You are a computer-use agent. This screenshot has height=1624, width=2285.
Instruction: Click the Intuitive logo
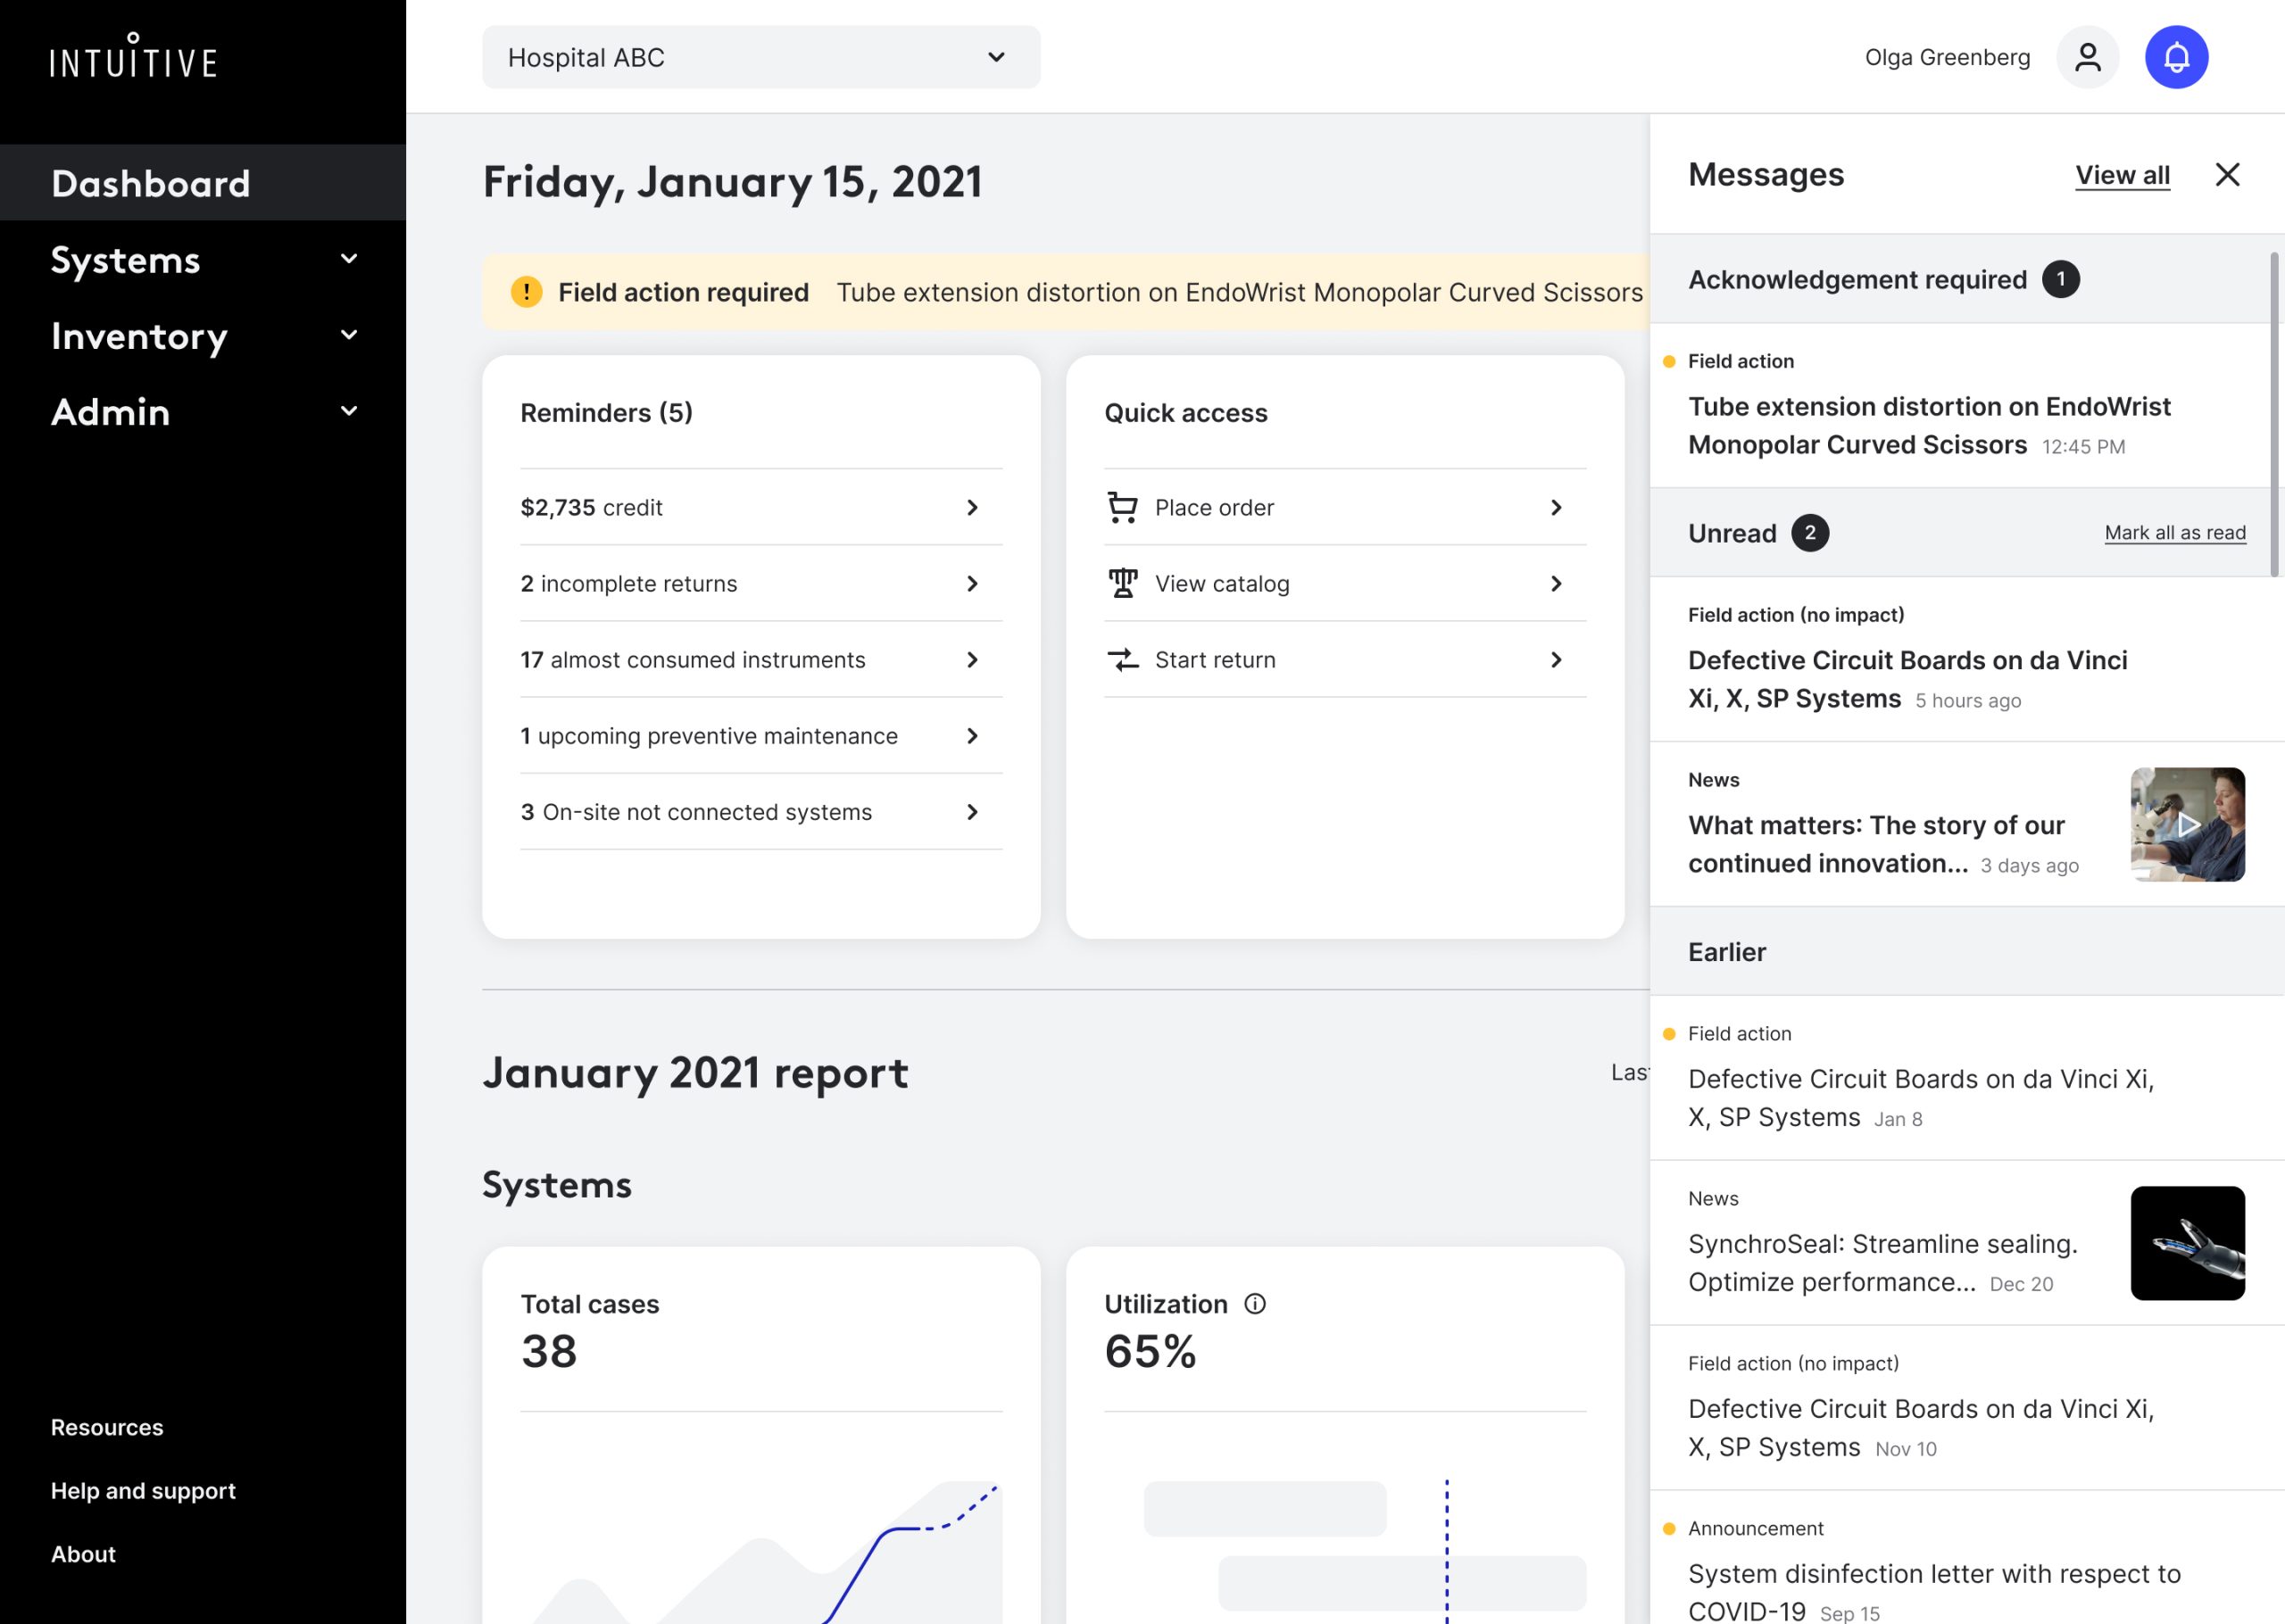(133, 56)
